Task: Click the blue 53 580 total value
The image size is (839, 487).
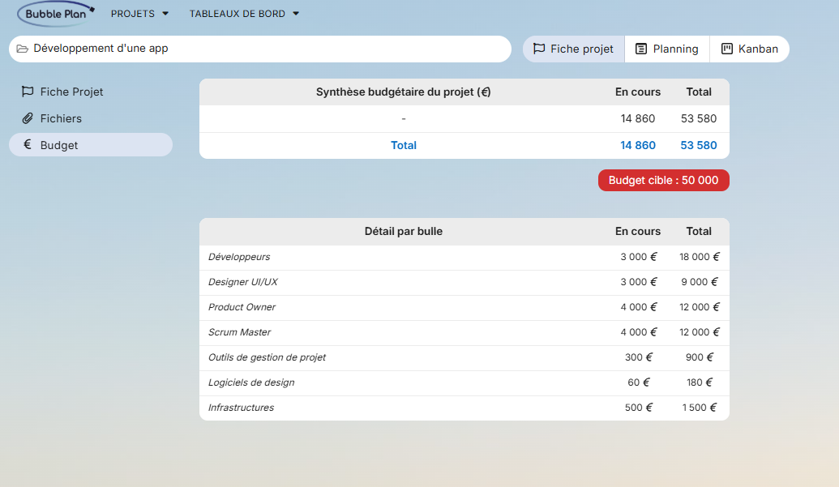Action: tap(698, 145)
